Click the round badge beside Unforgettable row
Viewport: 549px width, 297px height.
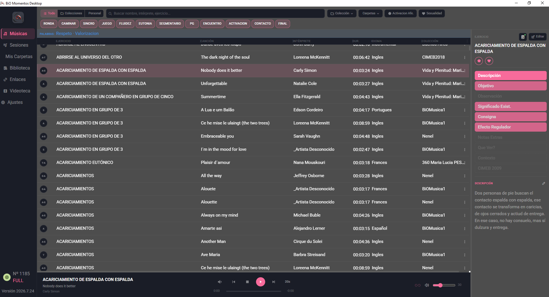44,84
